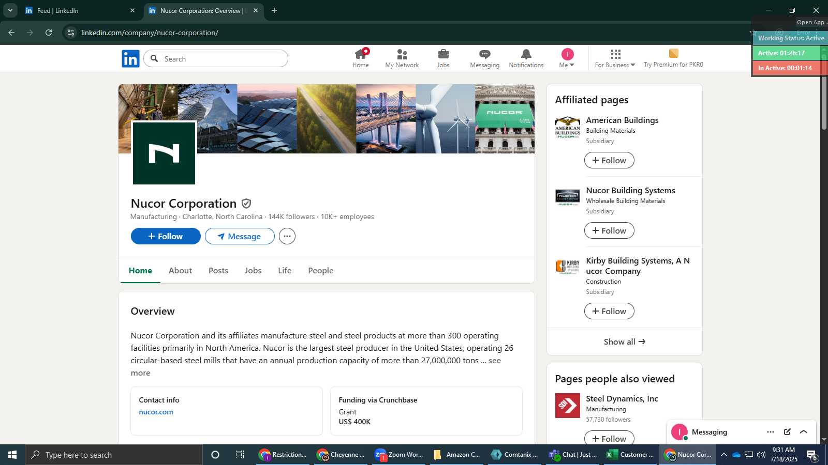The image size is (828, 465).
Task: Click Steel Dynamics logo thumbnail
Action: pos(568,406)
